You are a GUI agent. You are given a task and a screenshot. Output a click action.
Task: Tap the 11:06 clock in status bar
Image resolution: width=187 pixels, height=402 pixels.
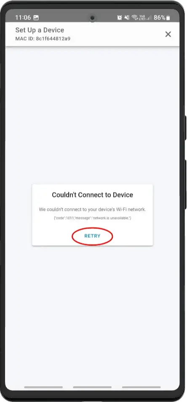23,18
